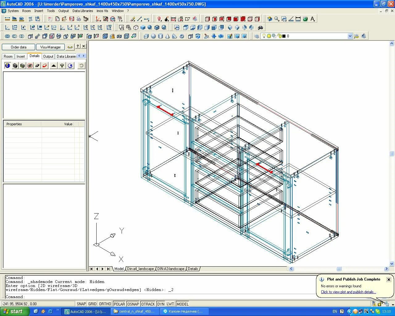Image resolution: width=395 pixels, height=316 pixels.
Task: Click the globe icon in Details tab
Action: coord(7,65)
